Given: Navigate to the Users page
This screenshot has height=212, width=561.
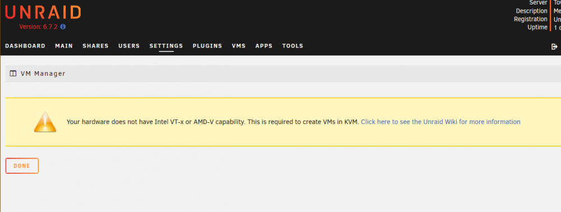Looking at the screenshot, I should click(129, 46).
